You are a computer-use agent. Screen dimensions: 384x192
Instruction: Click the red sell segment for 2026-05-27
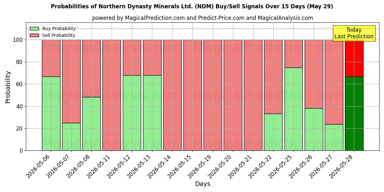point(334,82)
